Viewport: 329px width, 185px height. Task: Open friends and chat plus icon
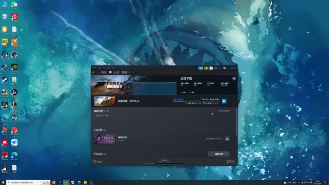pos(233,162)
